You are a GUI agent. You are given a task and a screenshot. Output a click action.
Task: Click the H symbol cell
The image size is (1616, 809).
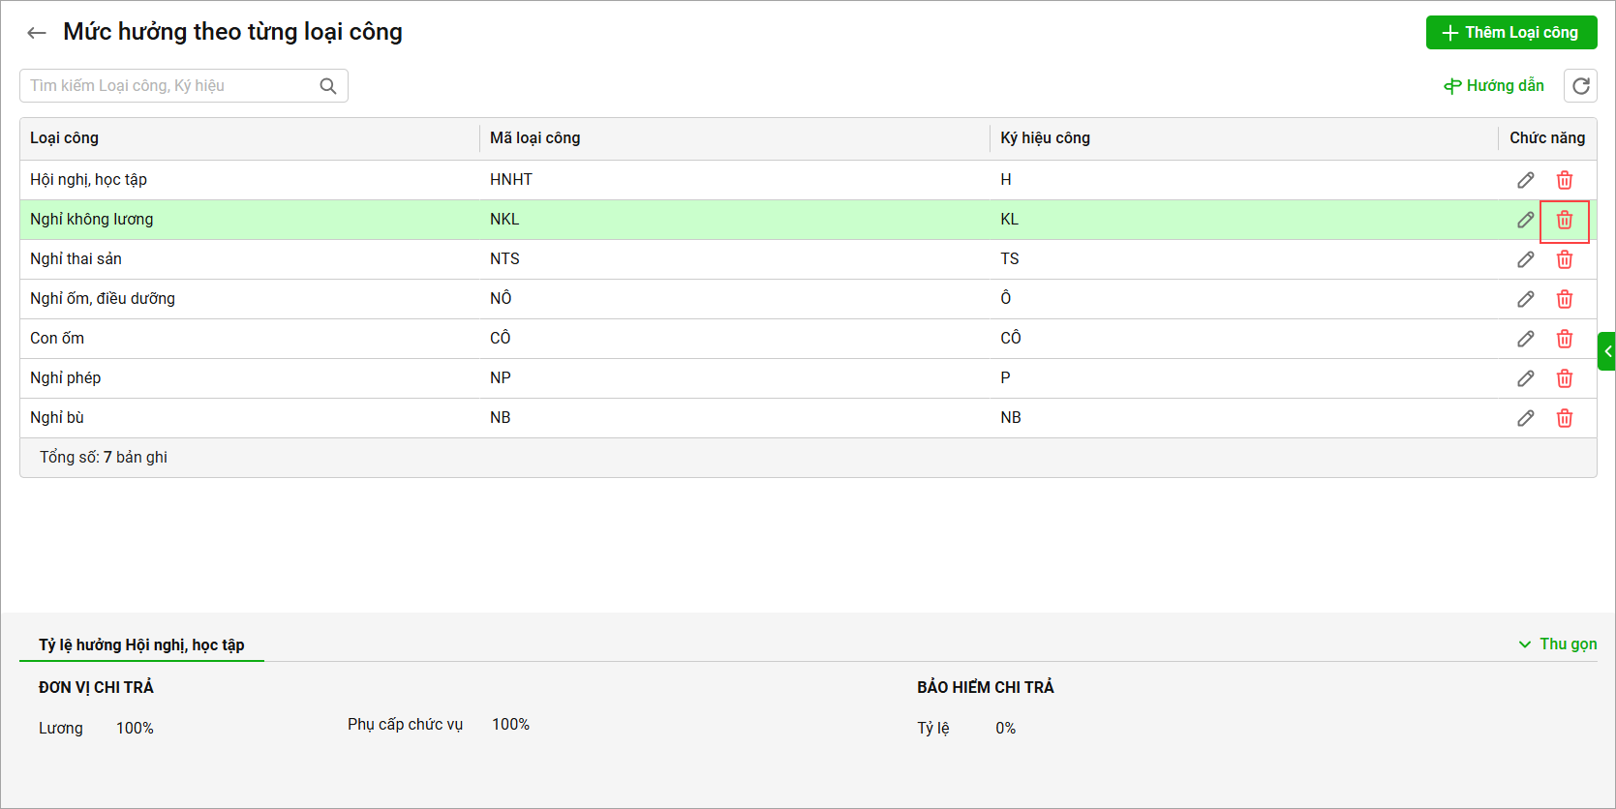(x=1006, y=180)
